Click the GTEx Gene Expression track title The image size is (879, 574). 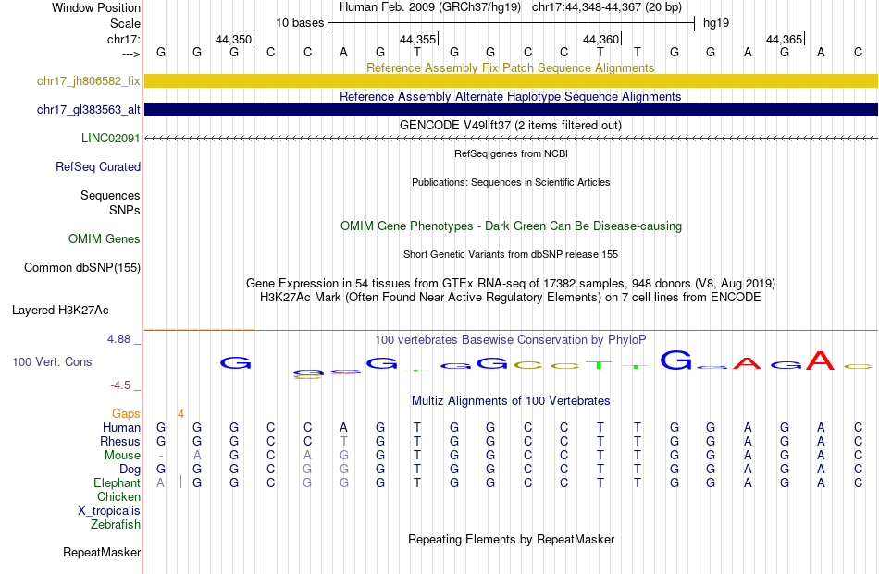[x=511, y=283]
